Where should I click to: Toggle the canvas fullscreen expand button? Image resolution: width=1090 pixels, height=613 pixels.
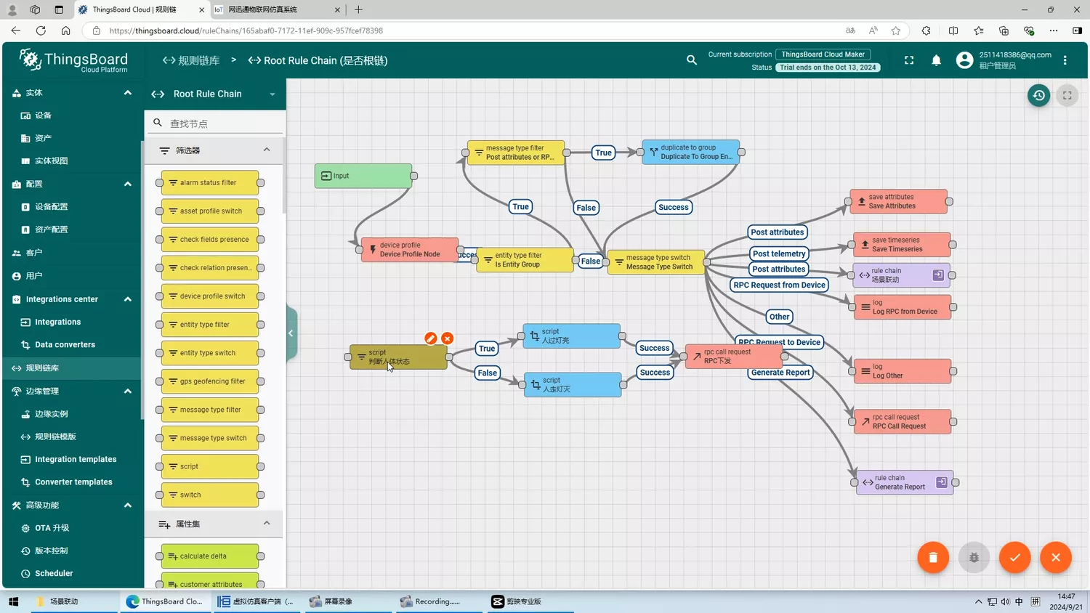1067,95
